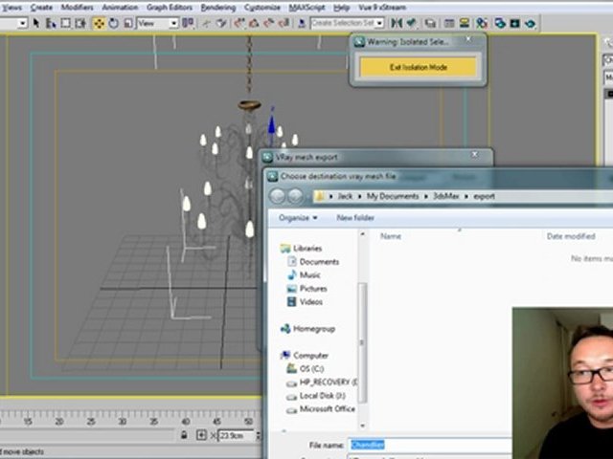Open the Rendering menu

click(218, 7)
